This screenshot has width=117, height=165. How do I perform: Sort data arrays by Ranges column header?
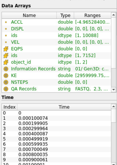[x=92, y=16]
